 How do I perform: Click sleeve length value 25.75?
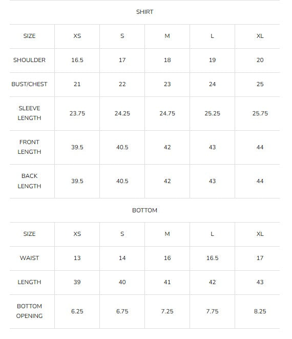point(260,113)
